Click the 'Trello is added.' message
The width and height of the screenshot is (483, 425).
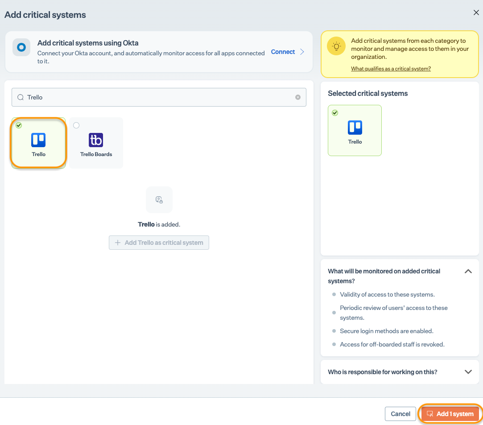click(159, 224)
